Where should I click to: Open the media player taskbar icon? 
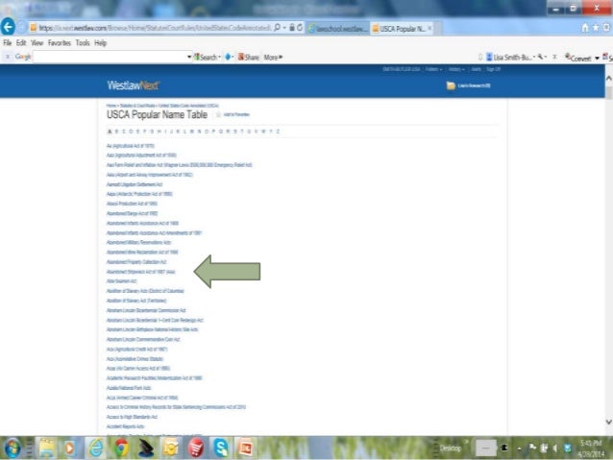(x=70, y=448)
